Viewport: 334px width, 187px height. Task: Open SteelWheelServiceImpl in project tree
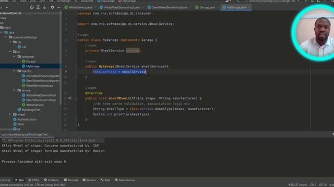[x=41, y=100]
